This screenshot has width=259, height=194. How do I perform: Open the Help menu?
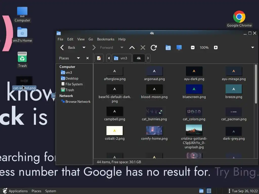point(122,39)
